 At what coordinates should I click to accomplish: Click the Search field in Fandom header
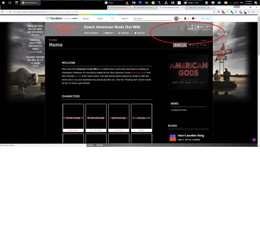pyautogui.click(x=153, y=18)
